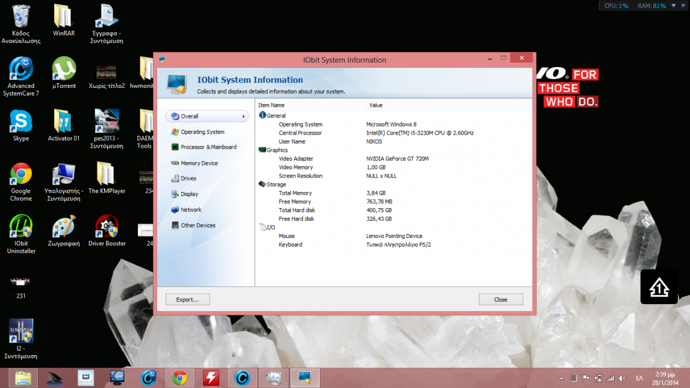Select the pes2013 - Συντόμευση desktop shortcut
Image resolution: width=690 pixels, height=388 pixels.
point(107,129)
